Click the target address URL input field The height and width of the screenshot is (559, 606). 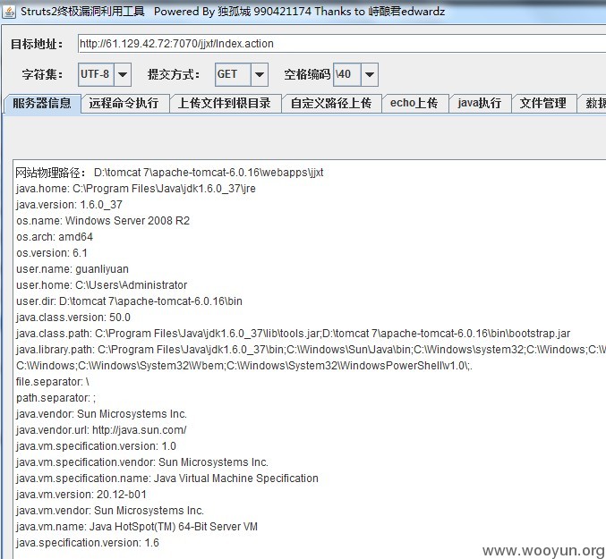tap(342, 44)
